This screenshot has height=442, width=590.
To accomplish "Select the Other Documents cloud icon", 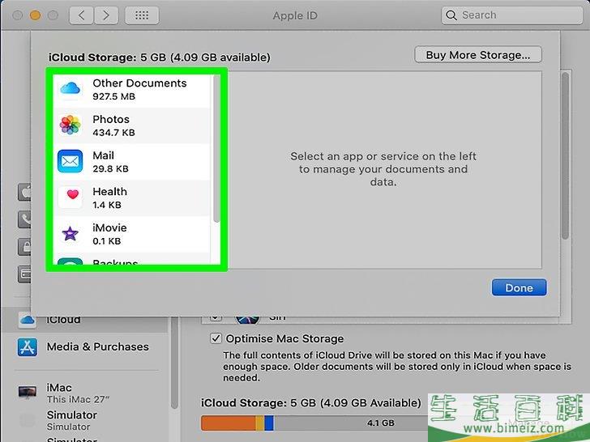I will coord(70,89).
